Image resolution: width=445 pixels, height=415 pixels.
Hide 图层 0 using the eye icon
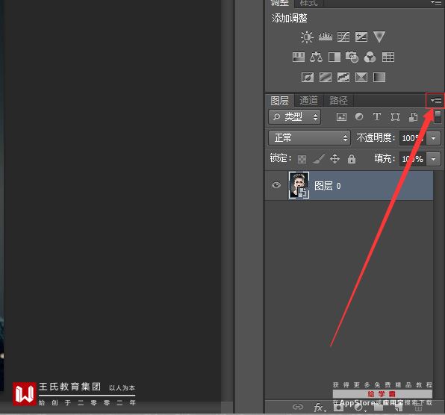coord(276,185)
